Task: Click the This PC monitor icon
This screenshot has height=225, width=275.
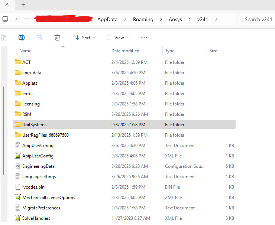Action: coord(5,19)
